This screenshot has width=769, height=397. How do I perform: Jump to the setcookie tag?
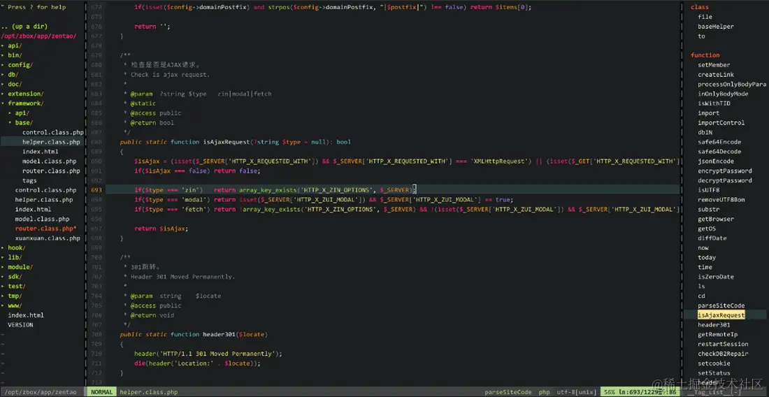[714, 363]
